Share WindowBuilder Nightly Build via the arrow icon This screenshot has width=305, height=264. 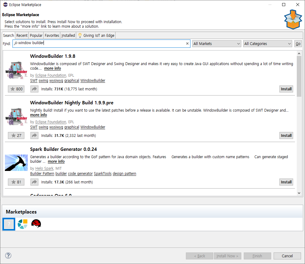coord(34,135)
